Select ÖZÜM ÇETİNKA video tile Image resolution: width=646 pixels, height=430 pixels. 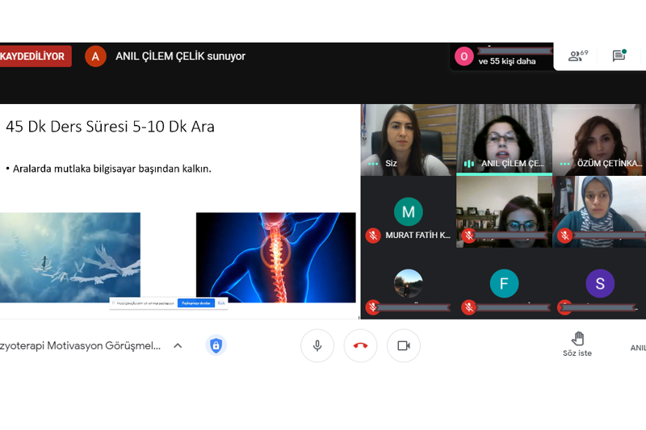tap(598, 139)
